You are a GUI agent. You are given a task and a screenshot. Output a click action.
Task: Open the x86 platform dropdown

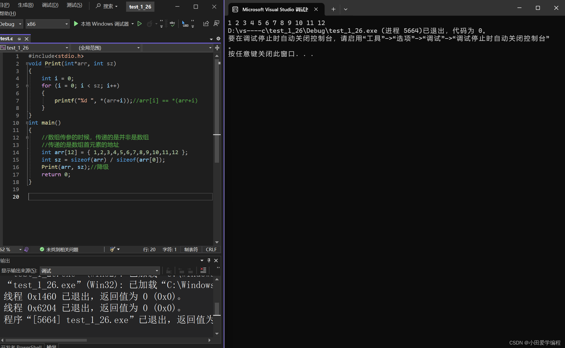point(47,24)
